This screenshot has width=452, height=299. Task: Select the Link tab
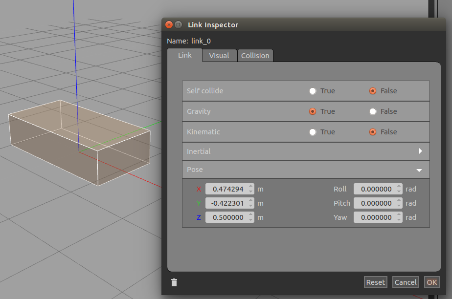point(185,55)
